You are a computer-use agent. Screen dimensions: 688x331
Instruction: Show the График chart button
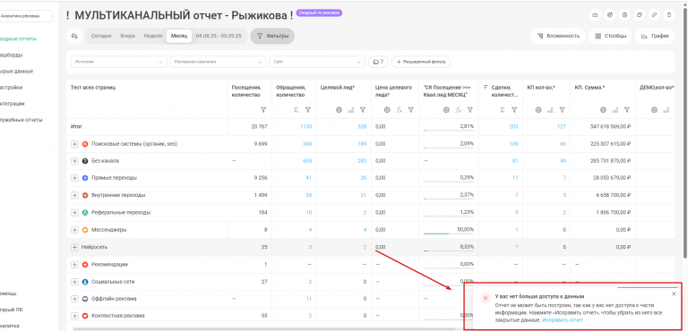[x=655, y=36]
